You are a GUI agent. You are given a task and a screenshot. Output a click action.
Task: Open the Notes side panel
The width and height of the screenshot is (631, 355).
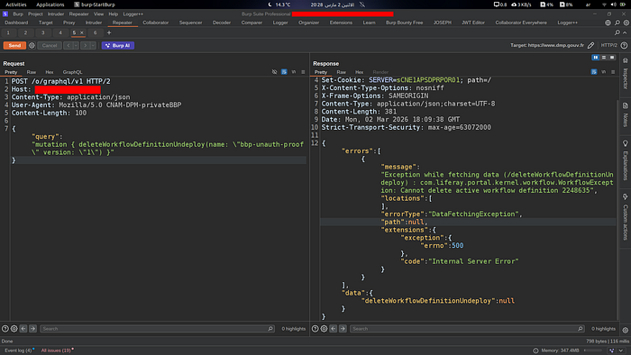626,115
